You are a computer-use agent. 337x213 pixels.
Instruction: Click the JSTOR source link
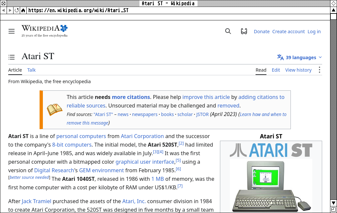click(x=202, y=114)
